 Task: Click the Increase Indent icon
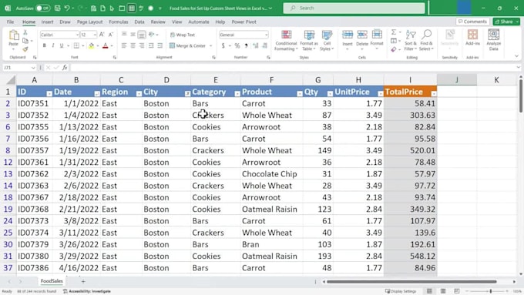(x=160, y=45)
